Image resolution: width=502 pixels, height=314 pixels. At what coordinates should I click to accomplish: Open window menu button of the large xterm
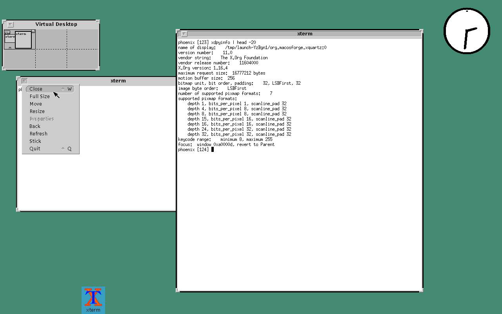coord(184,34)
